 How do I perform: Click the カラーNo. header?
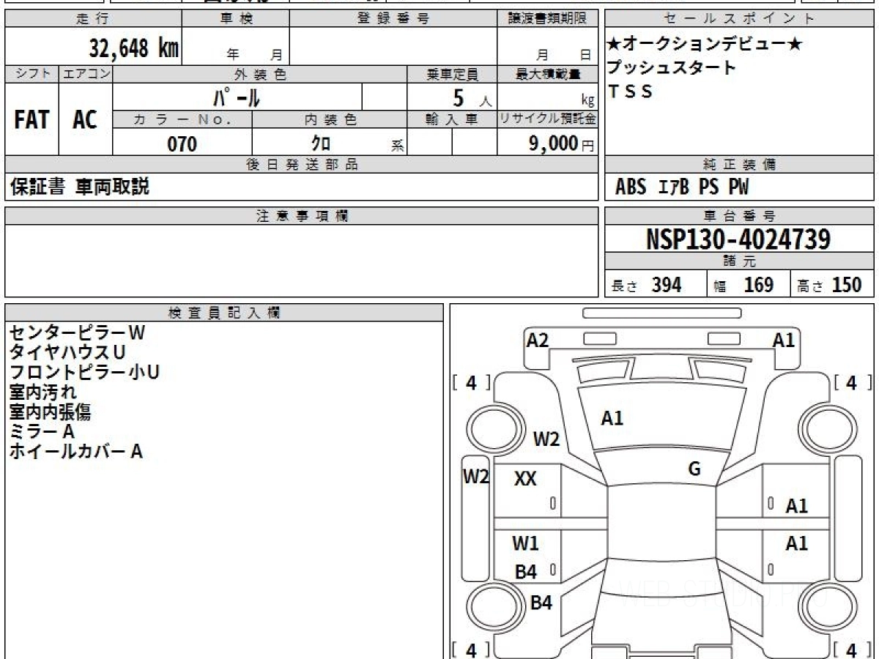coord(182,120)
